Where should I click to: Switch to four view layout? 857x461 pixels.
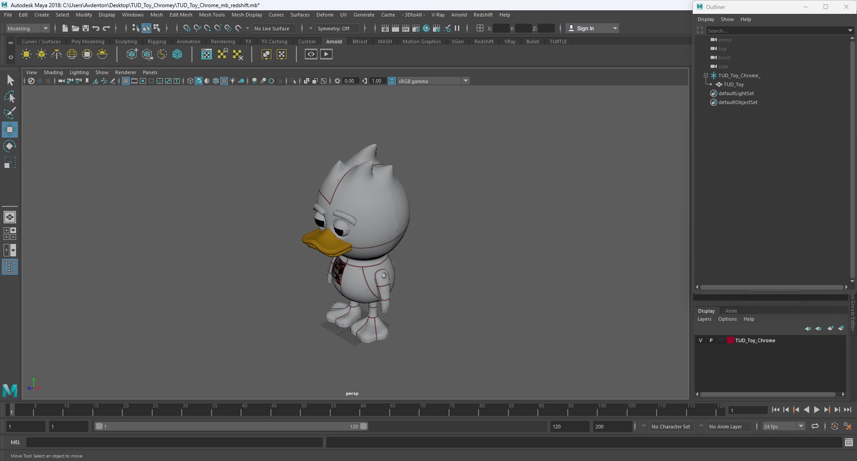[10, 234]
